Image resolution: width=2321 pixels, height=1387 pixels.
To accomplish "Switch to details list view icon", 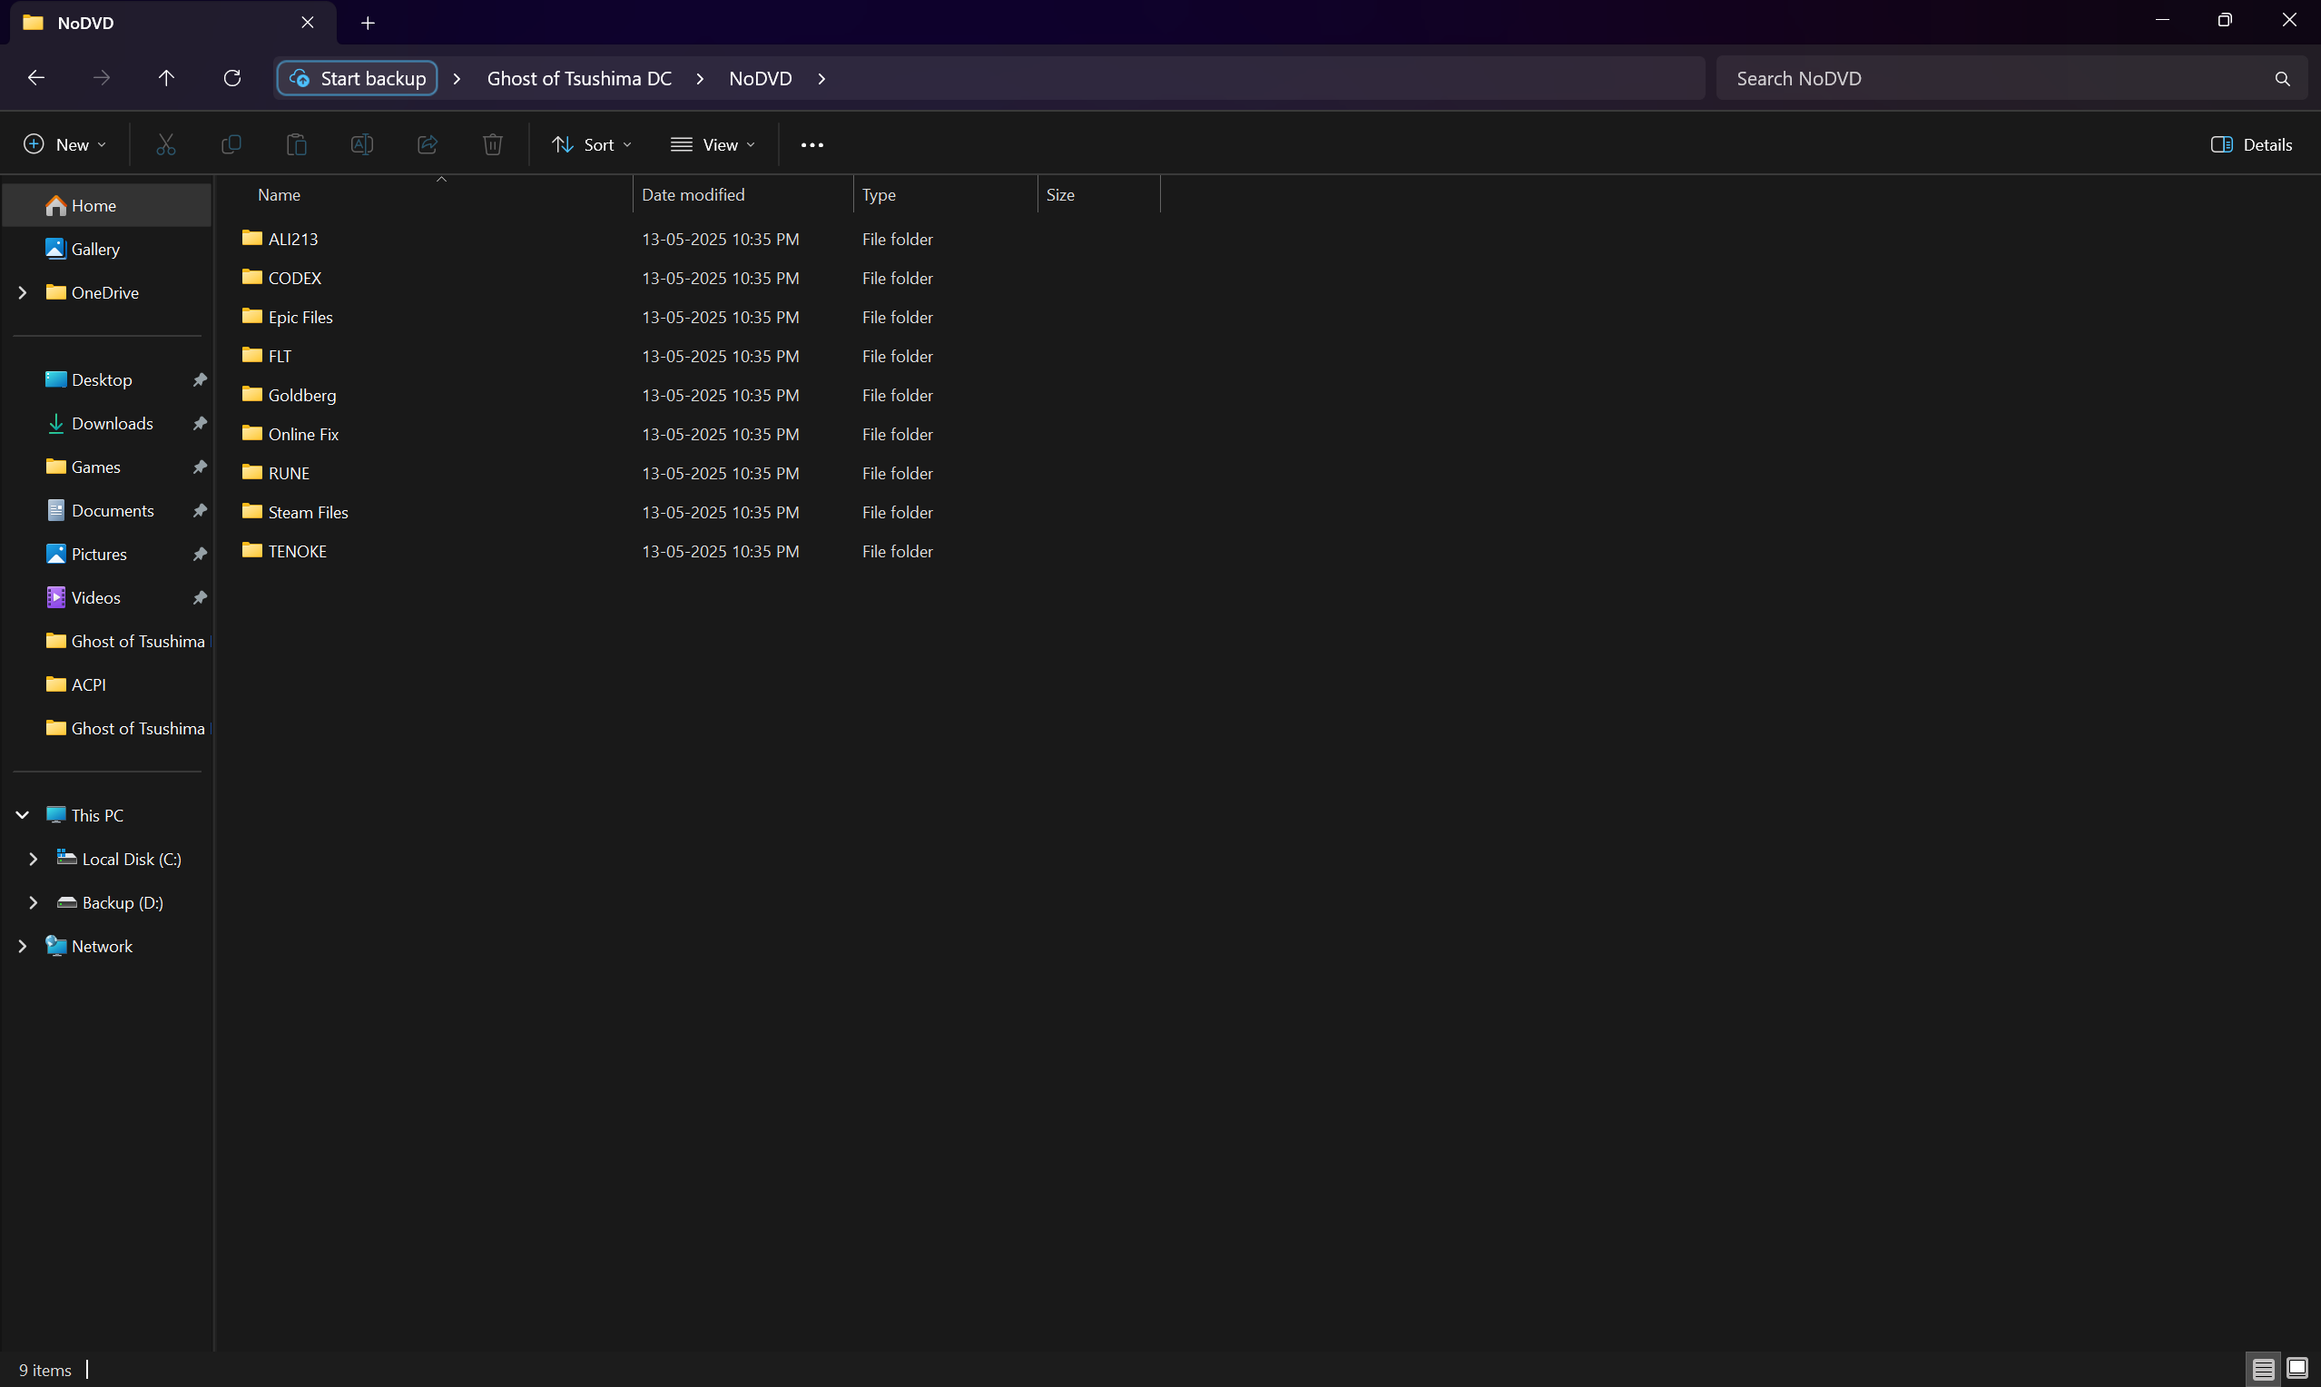I will [x=2262, y=1369].
